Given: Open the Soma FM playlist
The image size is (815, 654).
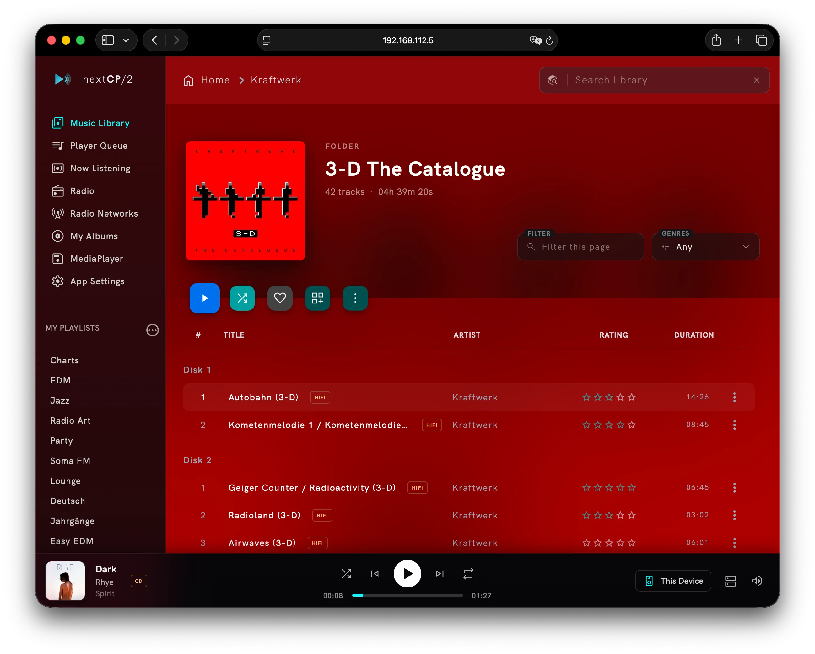Looking at the screenshot, I should pos(70,461).
